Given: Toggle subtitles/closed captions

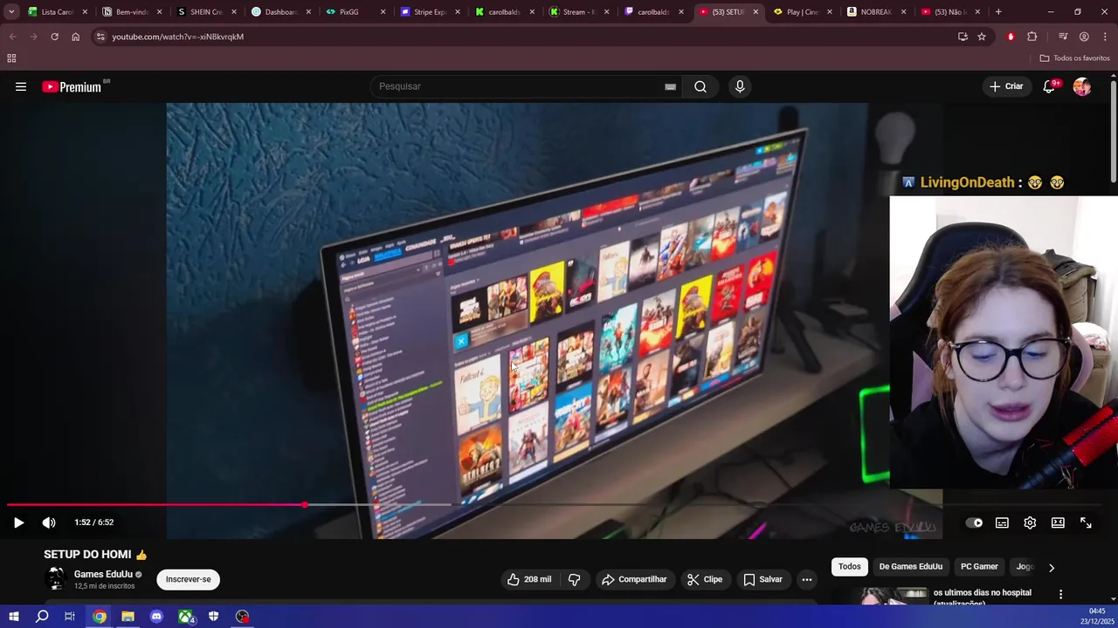Looking at the screenshot, I should point(1002,522).
